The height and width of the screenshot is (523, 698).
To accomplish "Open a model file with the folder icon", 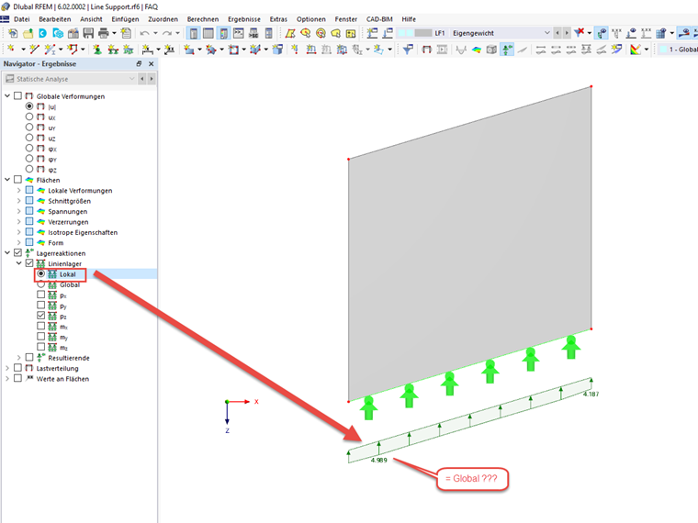I will 28,33.
